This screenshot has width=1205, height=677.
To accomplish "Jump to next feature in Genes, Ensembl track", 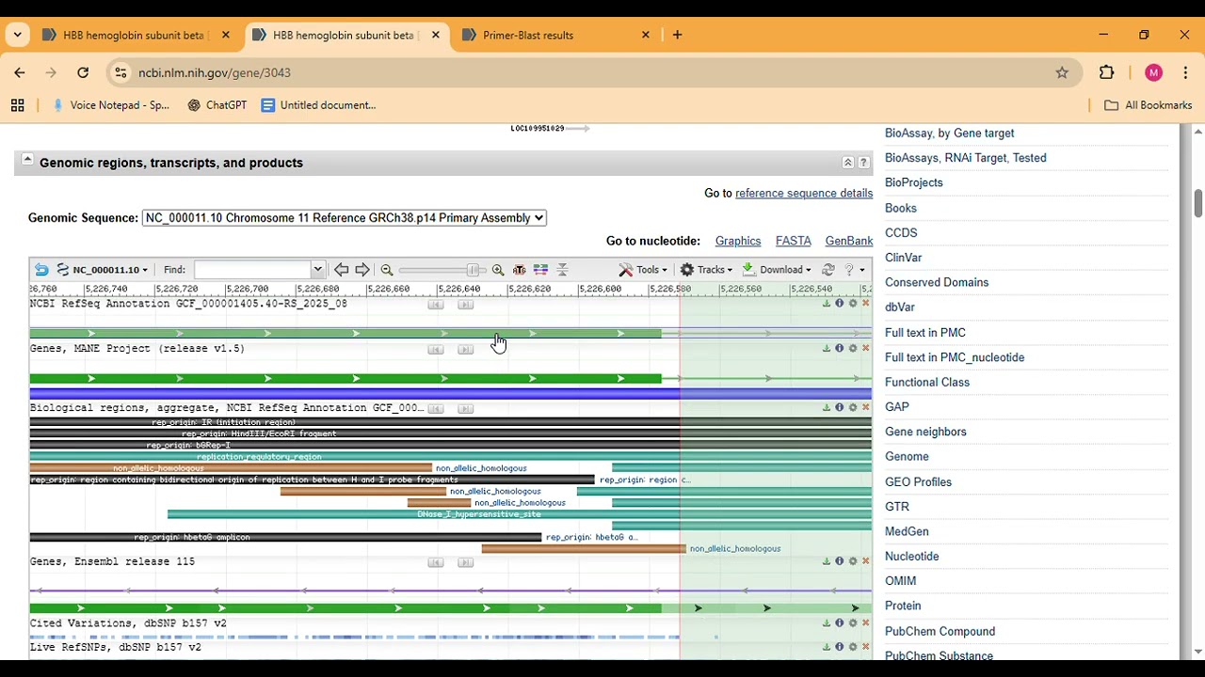I will click(x=465, y=562).
